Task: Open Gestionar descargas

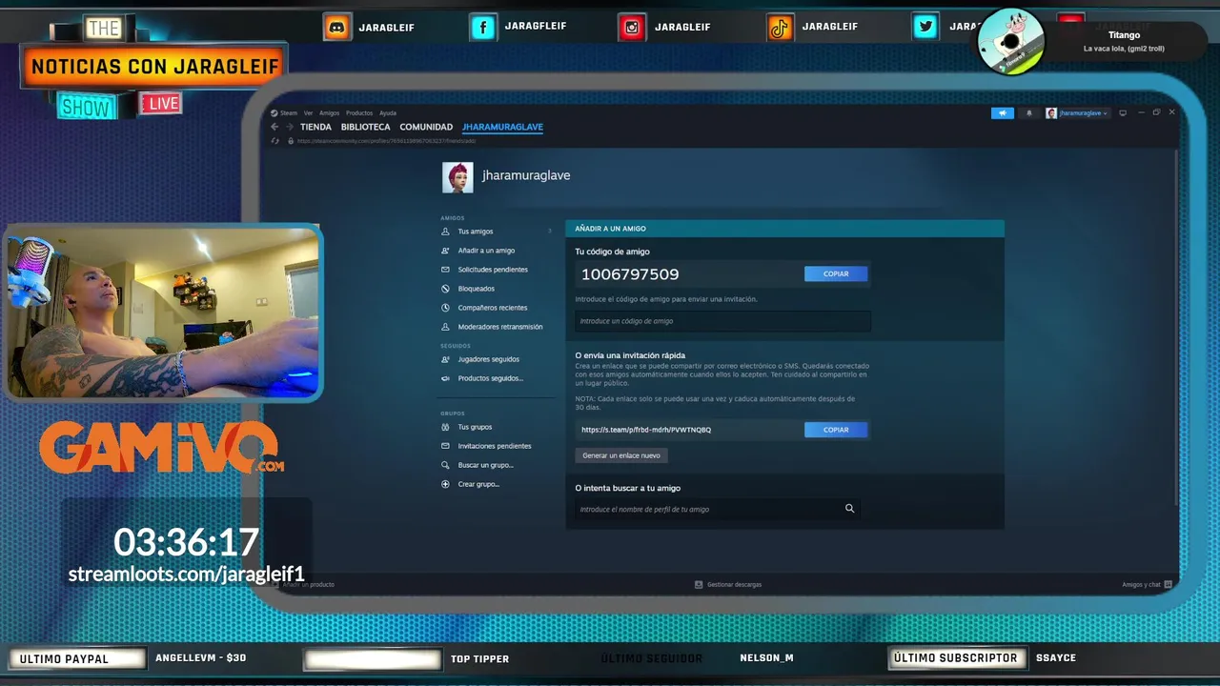Action: coord(728,584)
